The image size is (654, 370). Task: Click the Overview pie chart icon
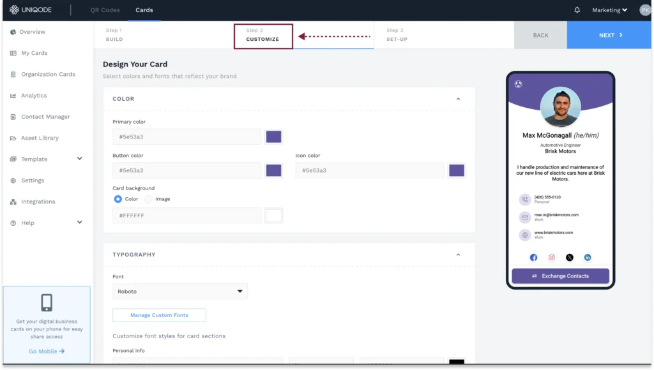pyautogui.click(x=13, y=32)
